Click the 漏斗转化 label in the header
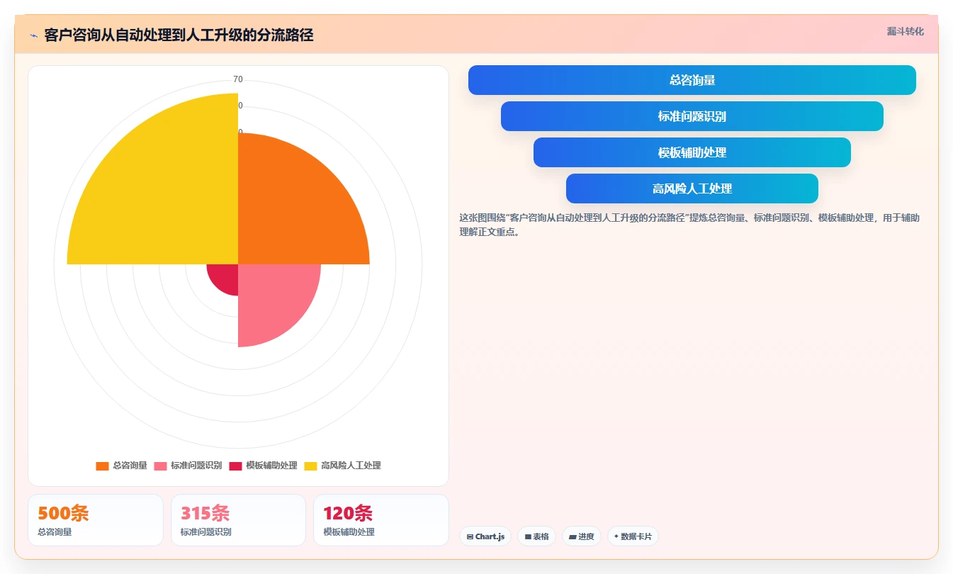Viewport: 953px width, 574px height. tap(905, 31)
